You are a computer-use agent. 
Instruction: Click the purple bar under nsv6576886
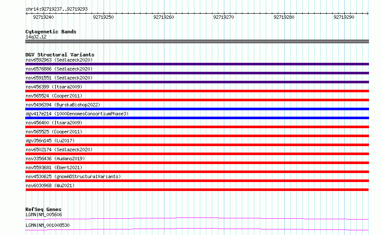click(197, 73)
